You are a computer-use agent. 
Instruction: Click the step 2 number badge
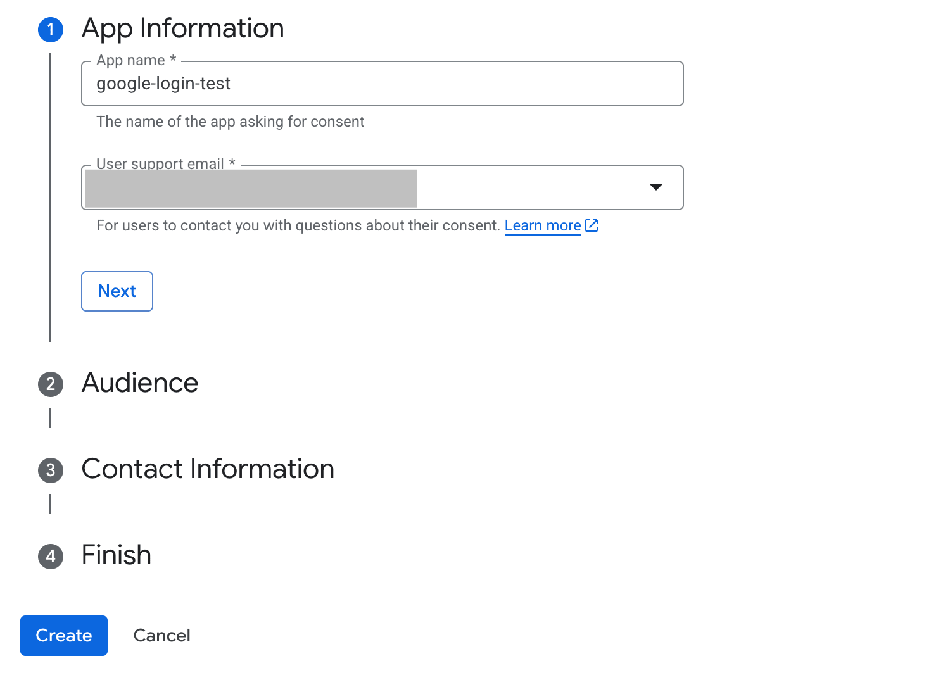coord(51,384)
